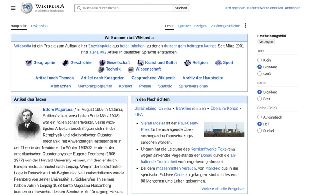Click the Kunst und Kultur icon
The image size is (312, 195).
tap(140, 63)
